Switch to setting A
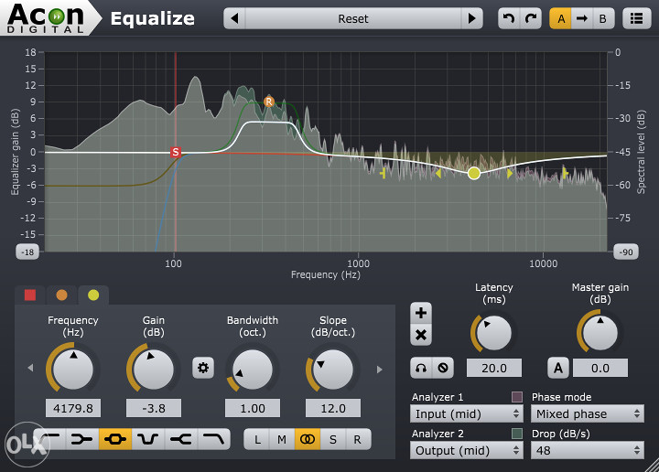The image size is (659, 472). (x=561, y=18)
